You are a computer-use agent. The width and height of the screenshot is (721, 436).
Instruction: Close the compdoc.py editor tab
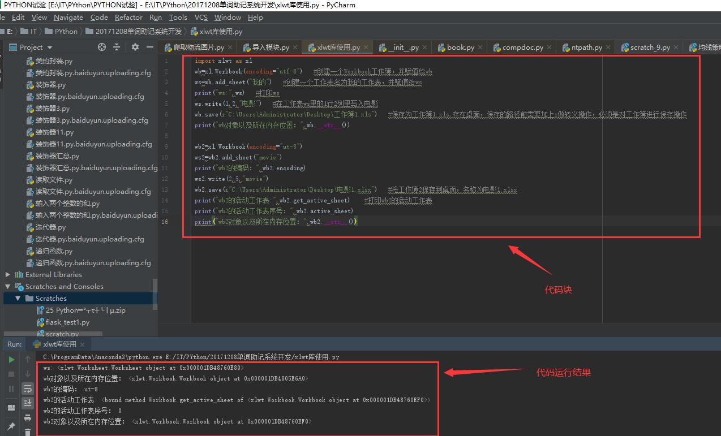pos(549,48)
